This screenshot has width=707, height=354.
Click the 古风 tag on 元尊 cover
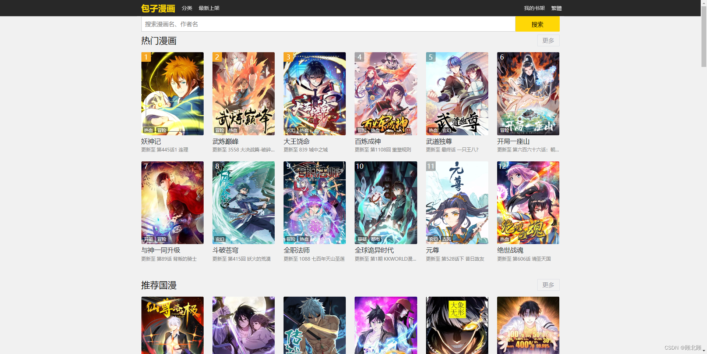tap(446, 239)
